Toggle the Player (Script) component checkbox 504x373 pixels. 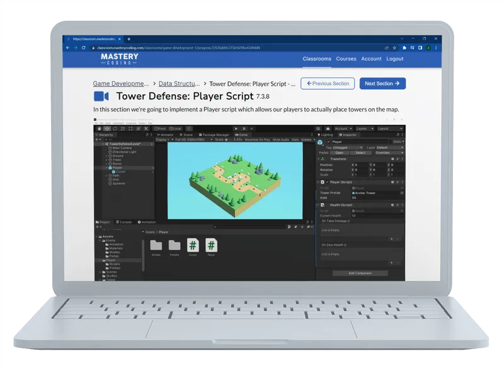[327, 182]
